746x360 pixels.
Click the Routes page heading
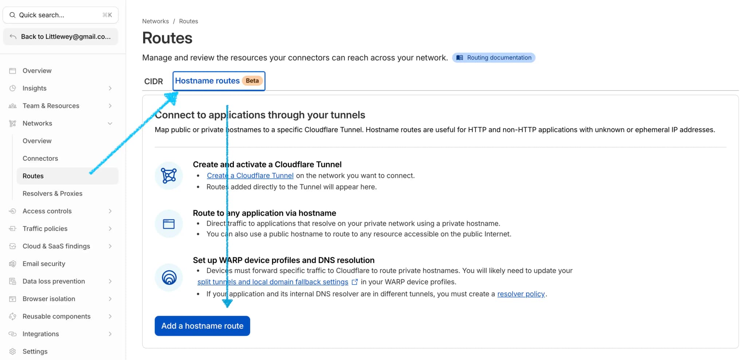click(x=167, y=38)
